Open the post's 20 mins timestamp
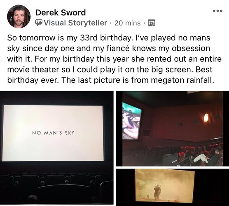 (x=128, y=23)
